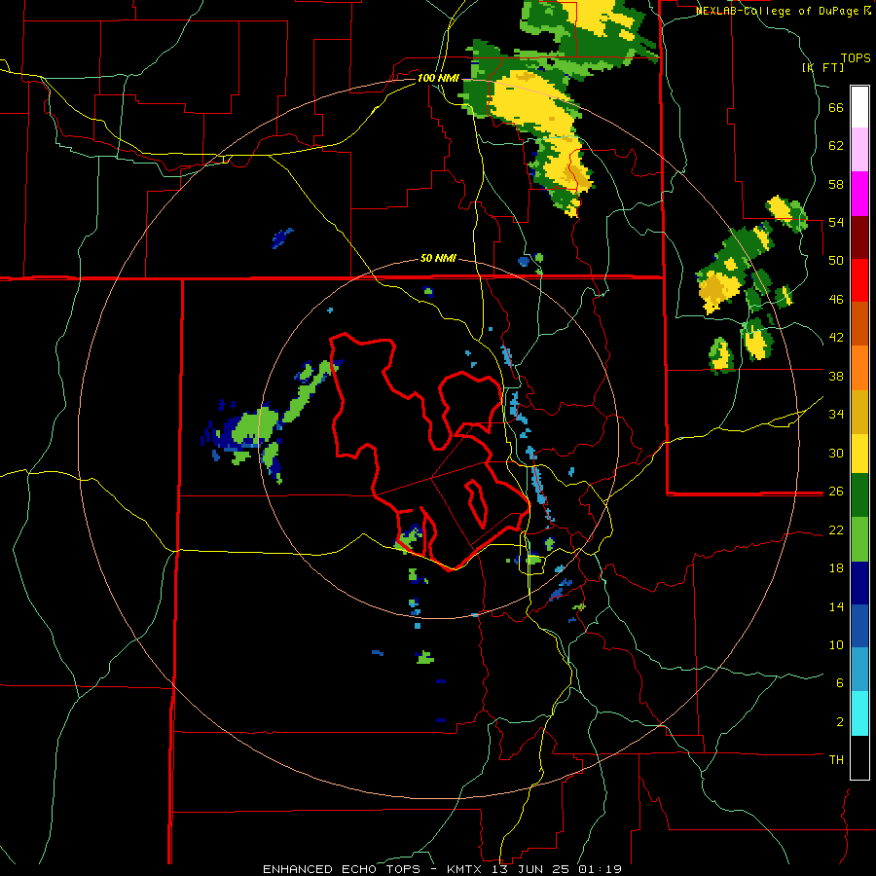Image resolution: width=876 pixels, height=876 pixels.
Task: Click the 13 JUN 25 date text
Action: click(x=531, y=869)
